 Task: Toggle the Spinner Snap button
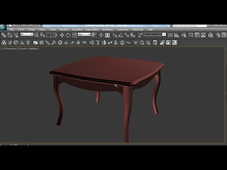[x=133, y=35]
